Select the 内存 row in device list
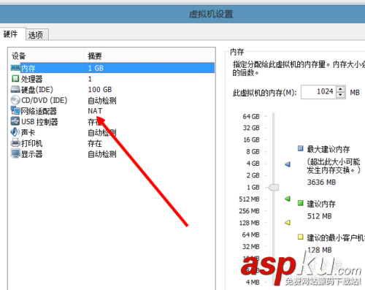365x290 pixels. point(112,68)
